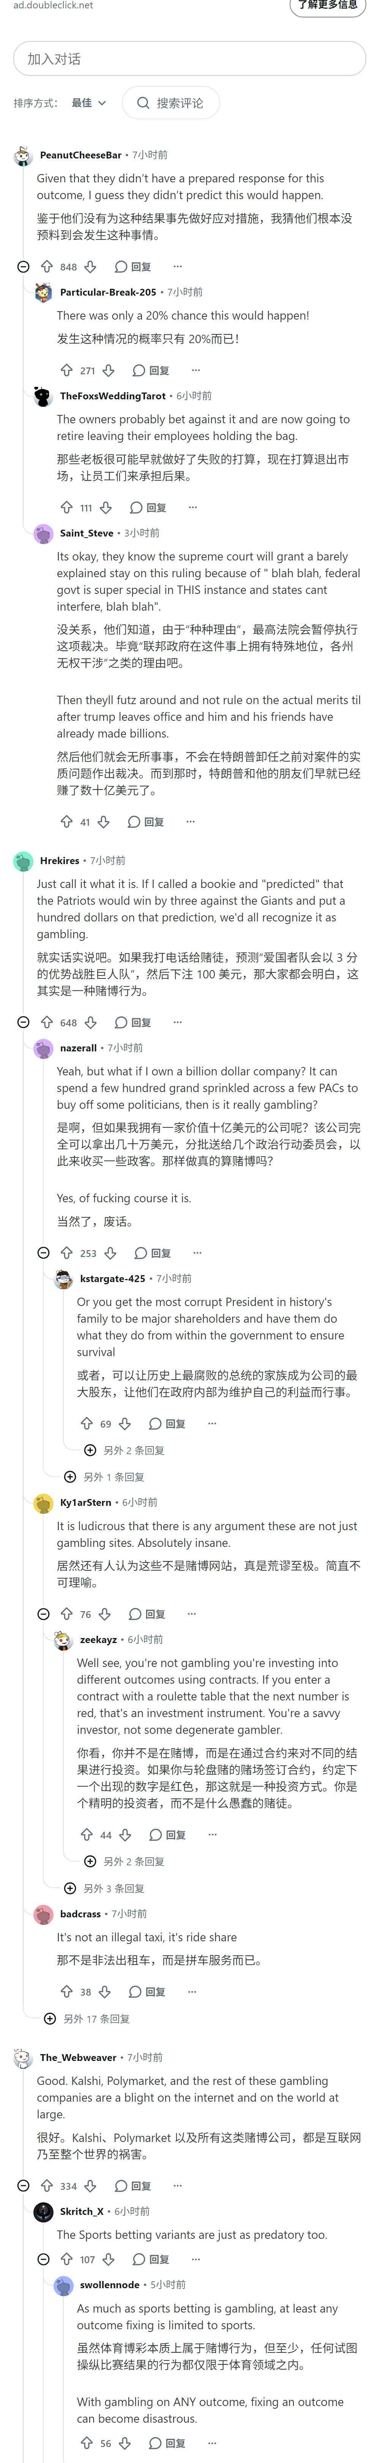Upvote The_Webweaver's comment
This screenshot has height=2463, width=372.
click(x=47, y=2186)
